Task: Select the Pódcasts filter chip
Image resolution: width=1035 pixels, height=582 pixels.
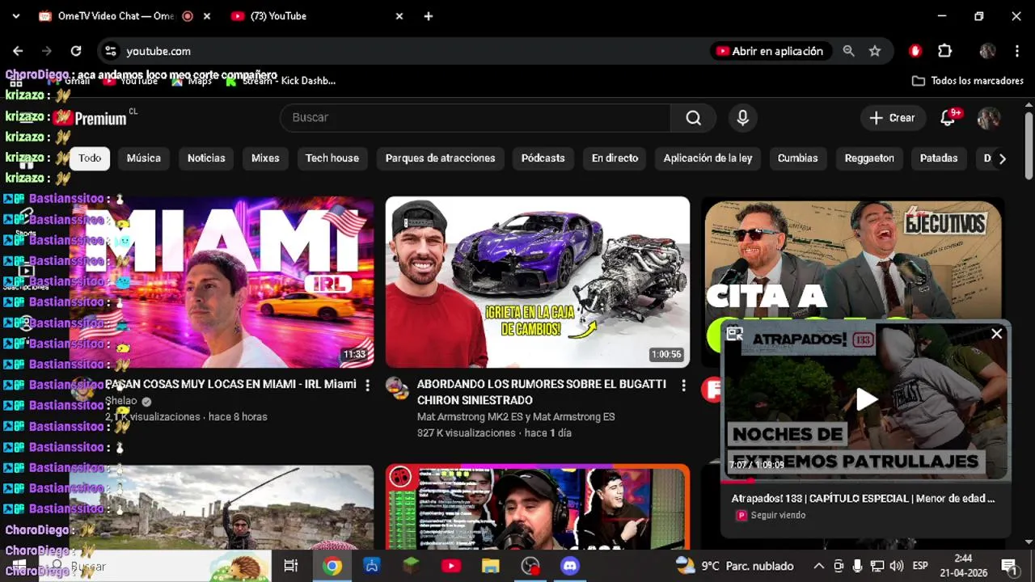Action: tap(543, 158)
